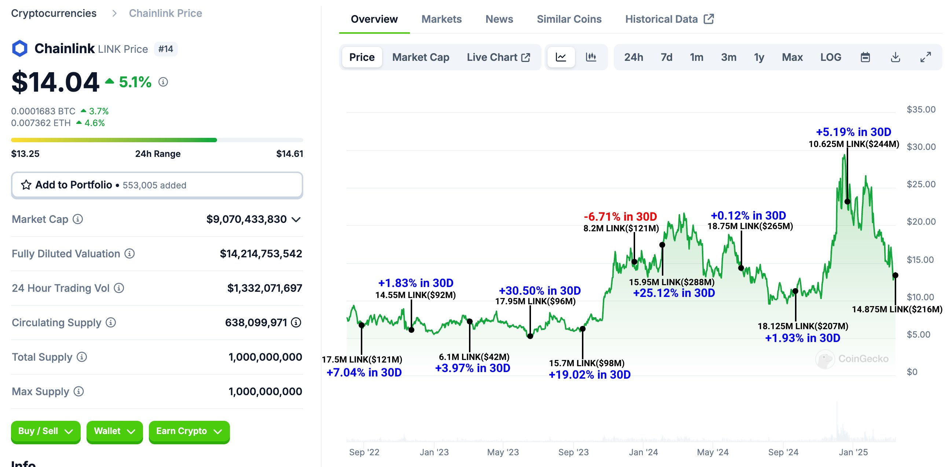This screenshot has width=949, height=467.
Task: Click the info icon beside Market Cap
Action: (x=78, y=219)
